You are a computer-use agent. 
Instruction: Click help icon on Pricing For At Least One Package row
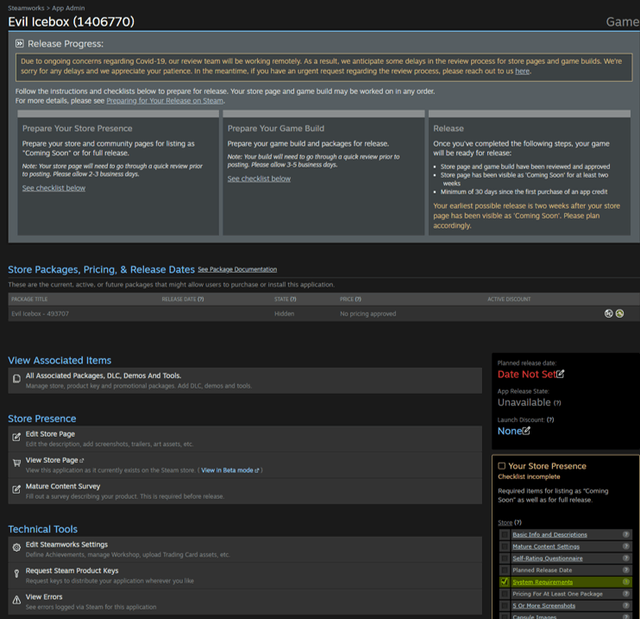(x=625, y=594)
